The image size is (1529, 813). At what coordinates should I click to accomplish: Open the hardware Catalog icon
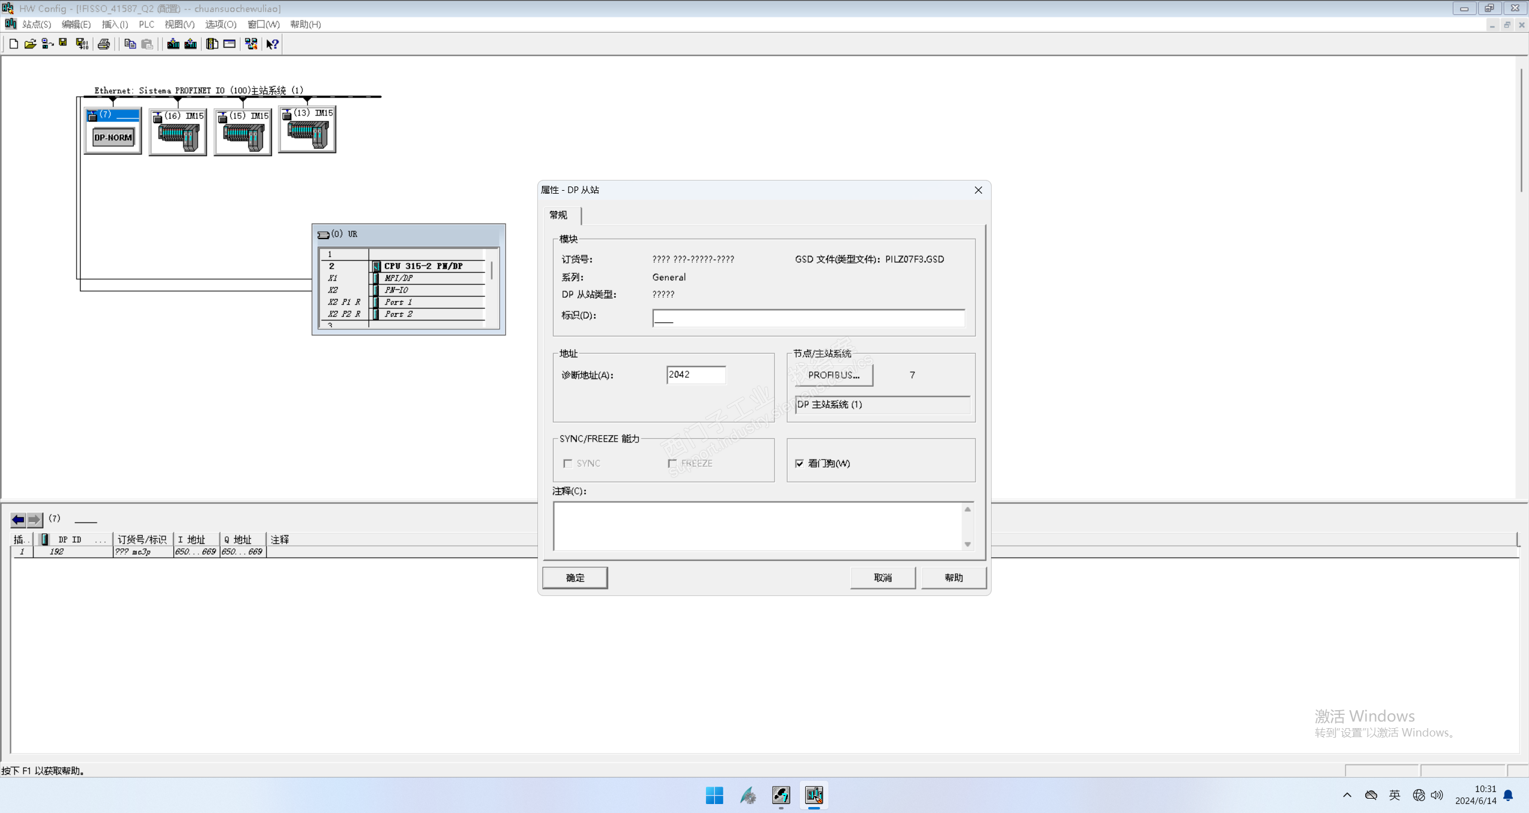point(212,44)
